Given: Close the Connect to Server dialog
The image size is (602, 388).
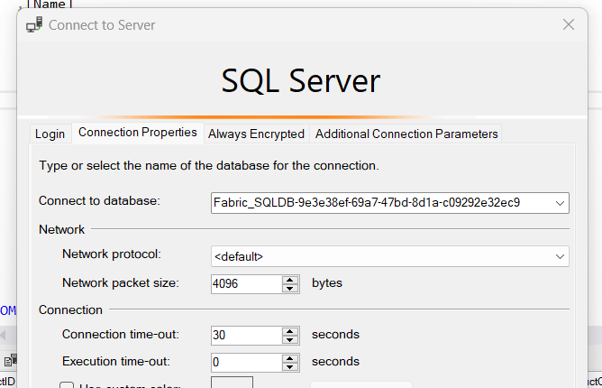Looking at the screenshot, I should [569, 24].
